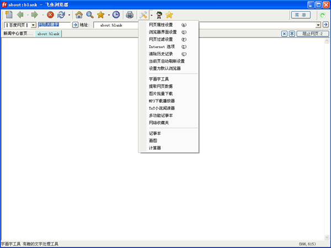Screen dimensions: 331x248
Task: Click the search keyword input field
Action: pyautogui.click(x=54, y=25)
